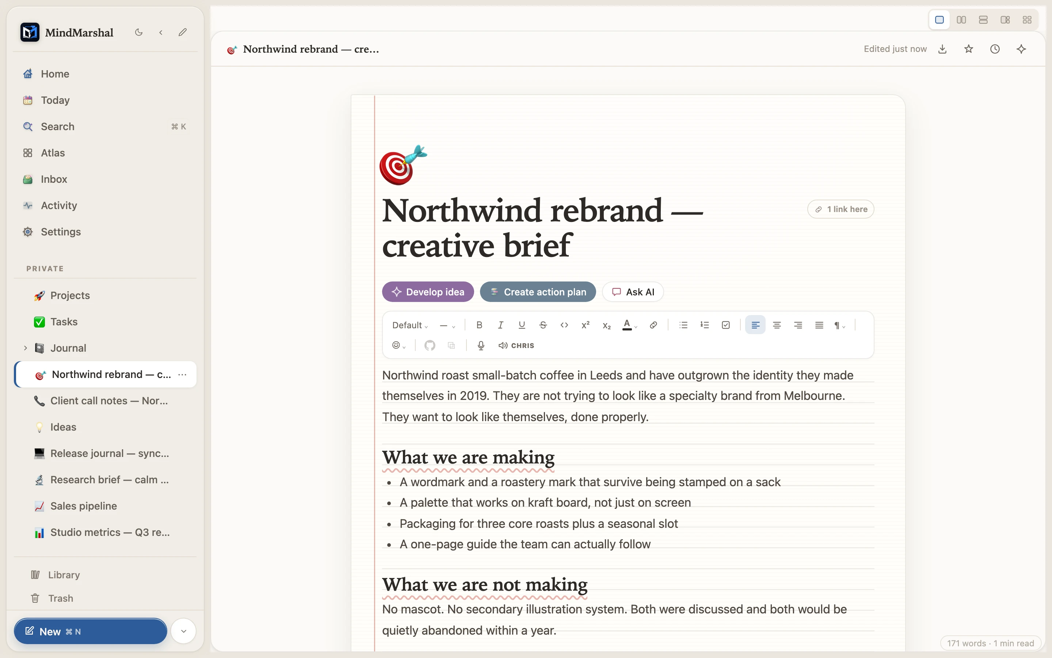Center align the text

point(777,325)
